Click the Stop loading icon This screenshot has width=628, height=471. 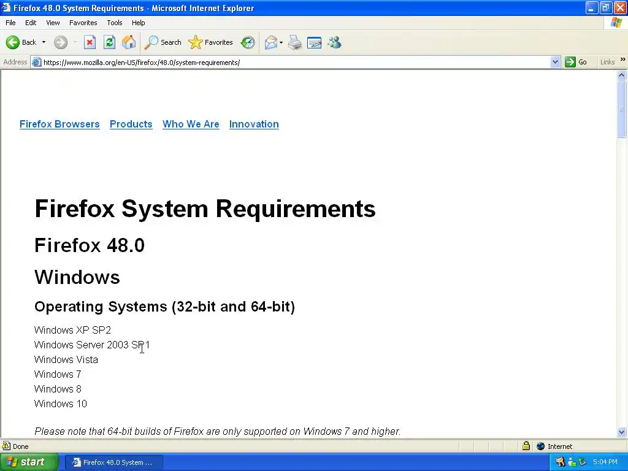pyautogui.click(x=90, y=42)
